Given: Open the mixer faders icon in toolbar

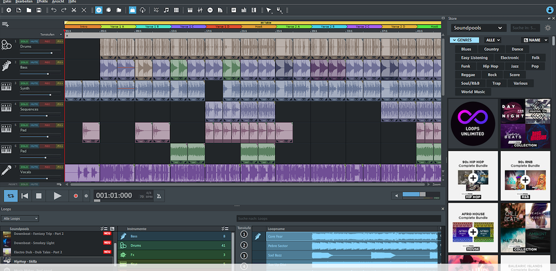Looking at the screenshot, I should [x=200, y=10].
